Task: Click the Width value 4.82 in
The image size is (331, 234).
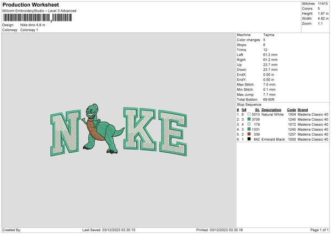Action: click(323, 19)
